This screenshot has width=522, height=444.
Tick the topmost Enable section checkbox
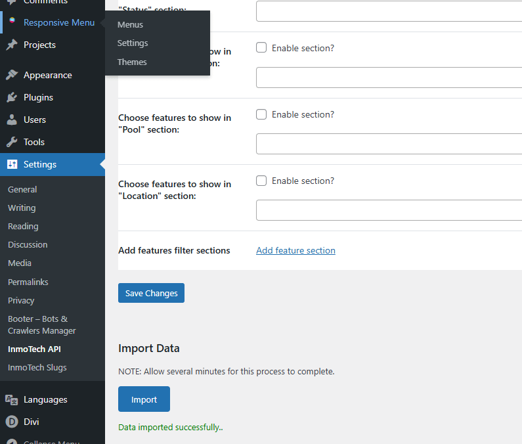(x=261, y=48)
